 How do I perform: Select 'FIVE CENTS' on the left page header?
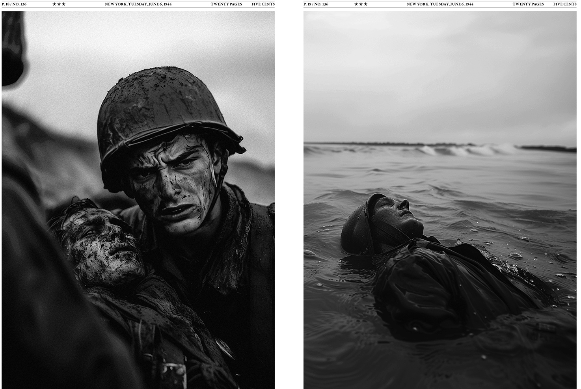point(263,4)
